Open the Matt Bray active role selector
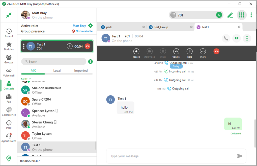Image resolution: width=257 pixels, height=166 pixels. coord(79,26)
